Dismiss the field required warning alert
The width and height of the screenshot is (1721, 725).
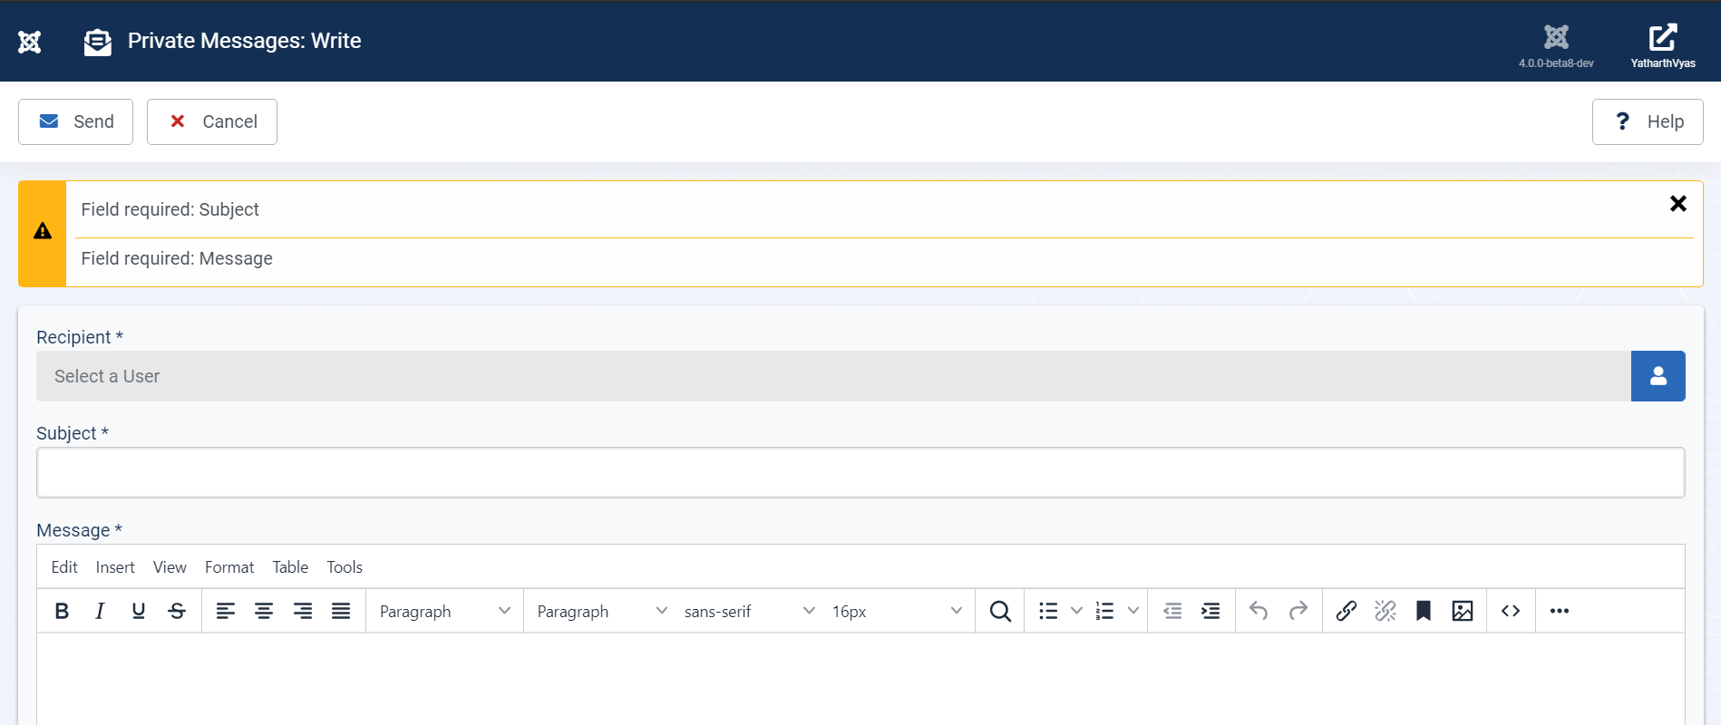[x=1678, y=204]
